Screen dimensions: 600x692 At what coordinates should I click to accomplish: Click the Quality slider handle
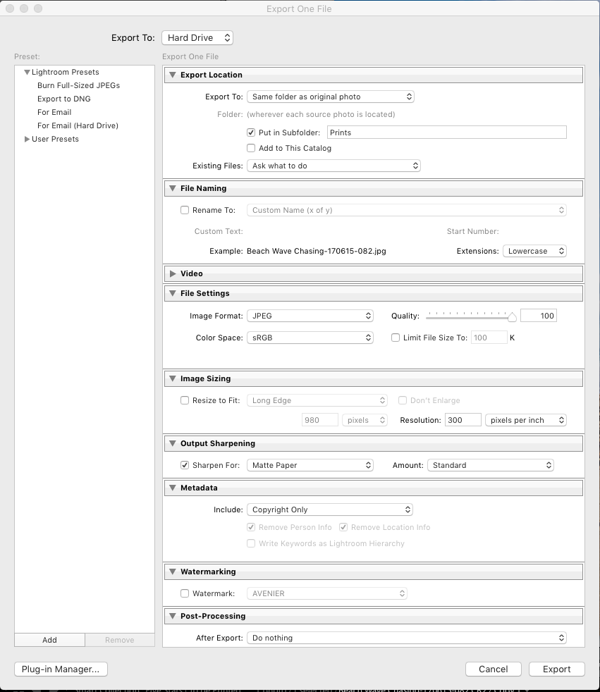[x=512, y=317]
